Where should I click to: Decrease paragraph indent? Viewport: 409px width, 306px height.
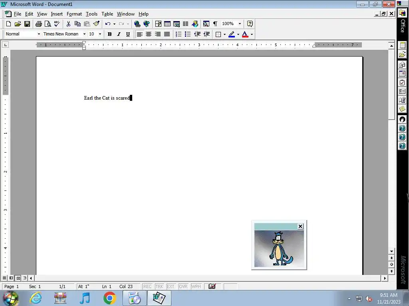pos(197,34)
